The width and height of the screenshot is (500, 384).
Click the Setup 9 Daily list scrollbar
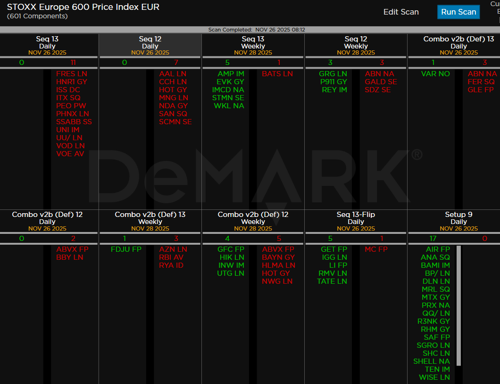458,306
